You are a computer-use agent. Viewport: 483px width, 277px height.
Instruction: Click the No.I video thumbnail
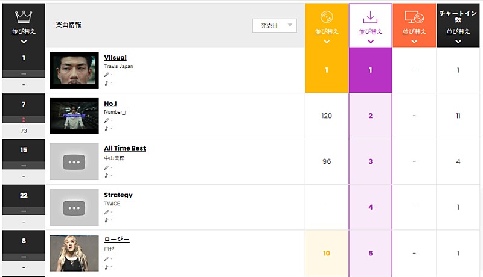click(74, 116)
